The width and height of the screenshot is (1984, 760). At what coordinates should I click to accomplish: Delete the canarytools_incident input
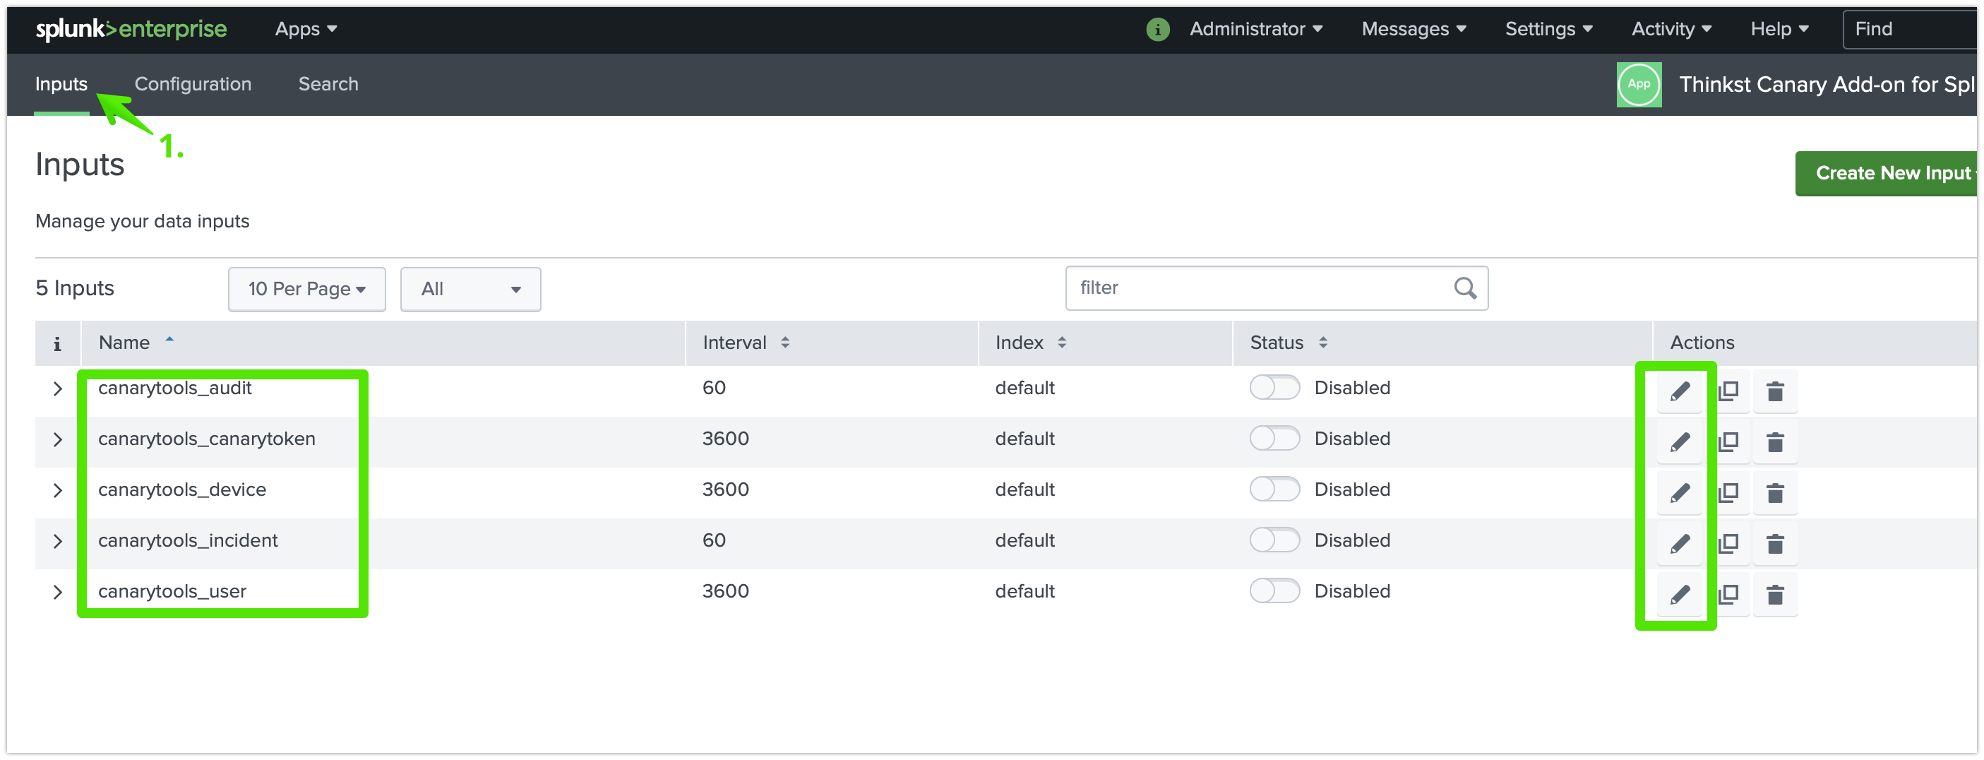pyautogui.click(x=1775, y=543)
